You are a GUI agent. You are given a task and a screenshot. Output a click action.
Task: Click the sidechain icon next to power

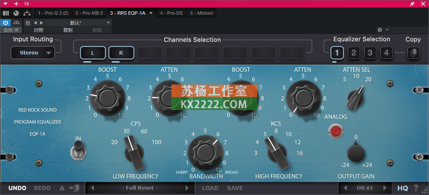(17, 23)
